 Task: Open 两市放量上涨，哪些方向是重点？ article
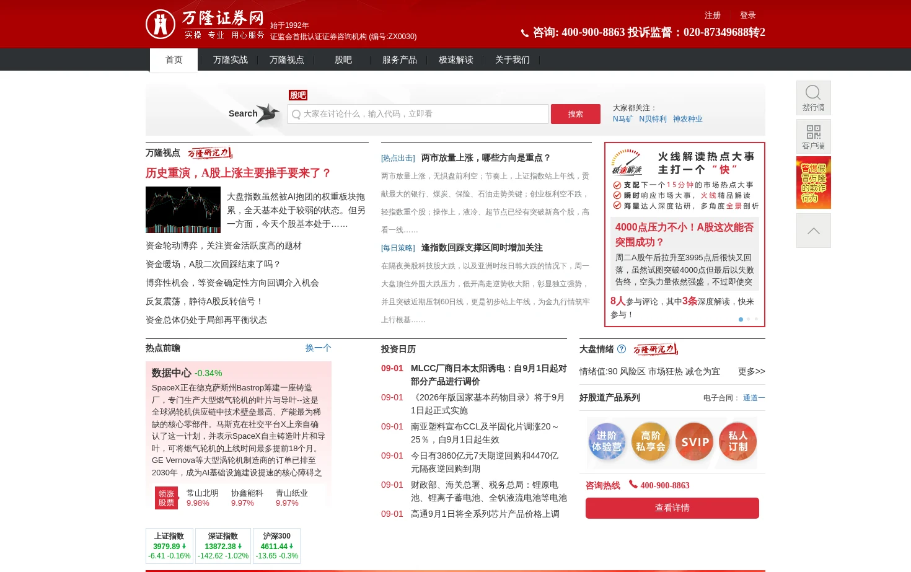point(486,157)
